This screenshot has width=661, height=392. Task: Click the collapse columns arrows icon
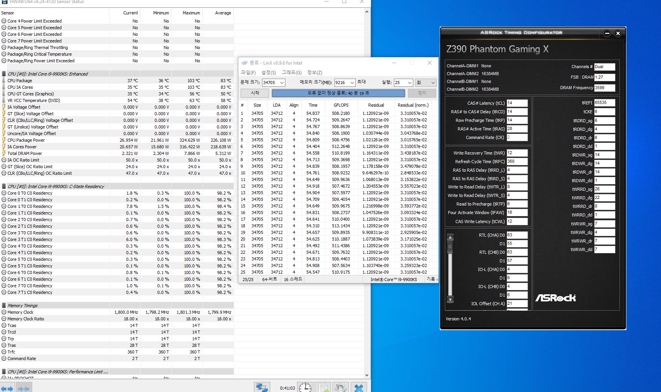pos(23,388)
